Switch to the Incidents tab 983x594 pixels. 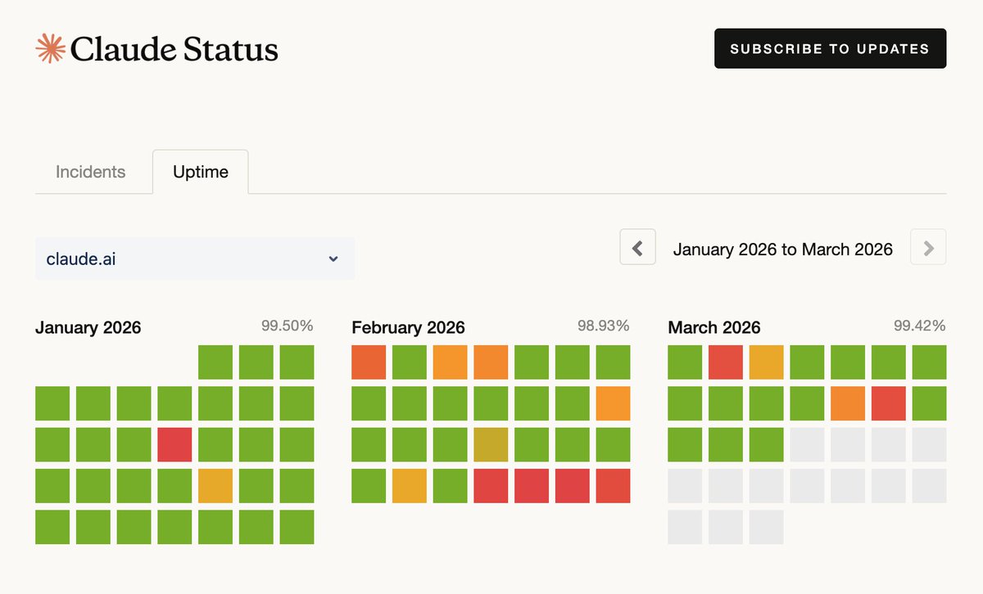point(90,172)
